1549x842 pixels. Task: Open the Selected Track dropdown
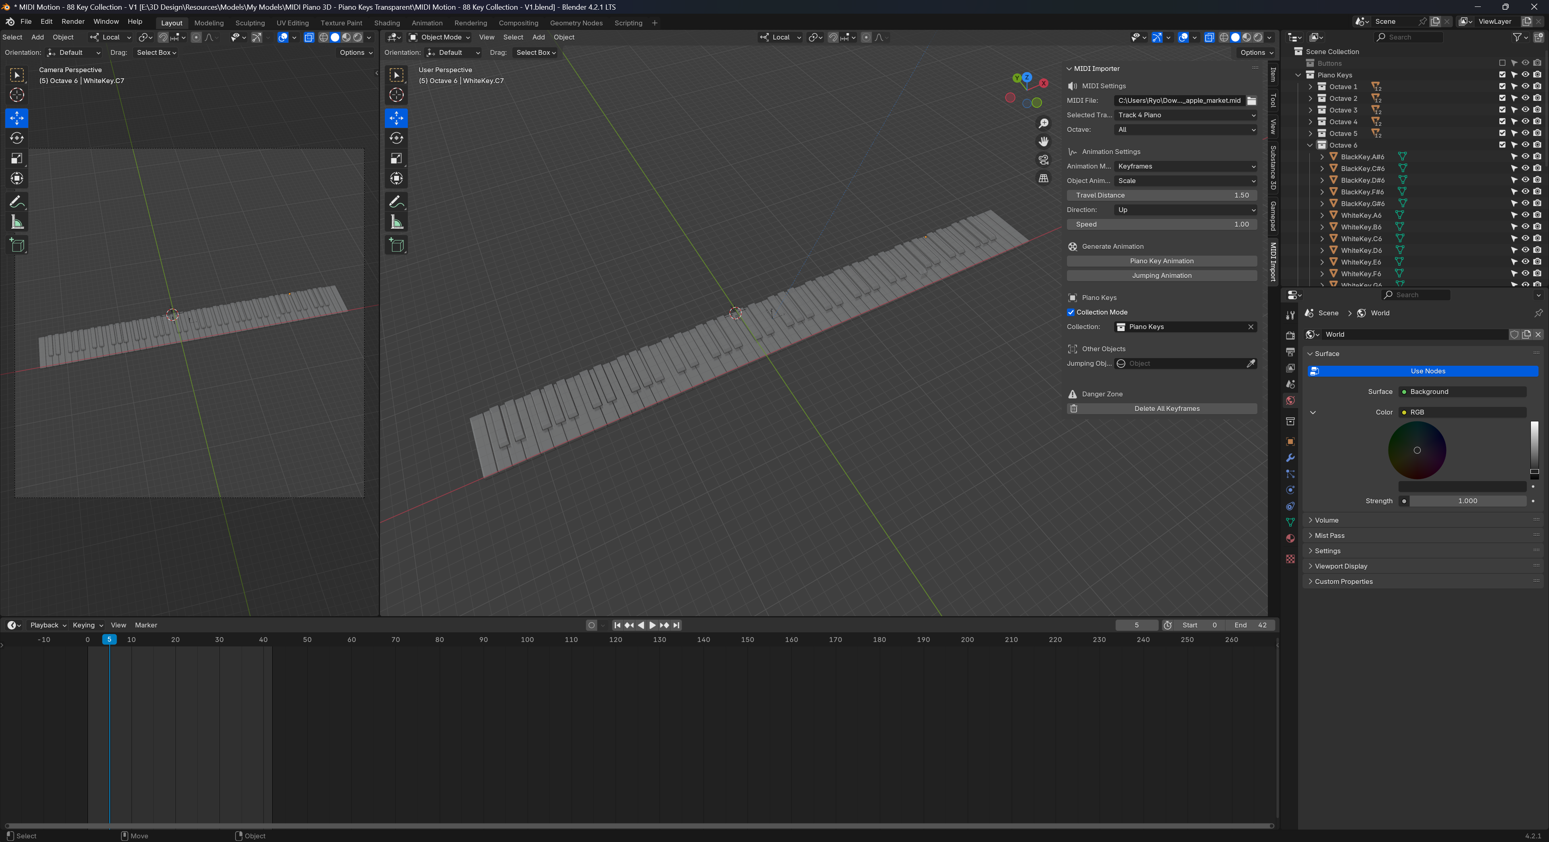(x=1186, y=115)
